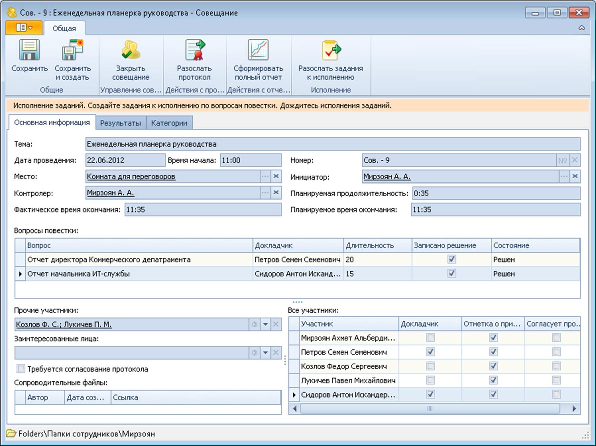The image size is (596, 446).
Task: Click into the Тема input field
Action: pyautogui.click(x=333, y=144)
